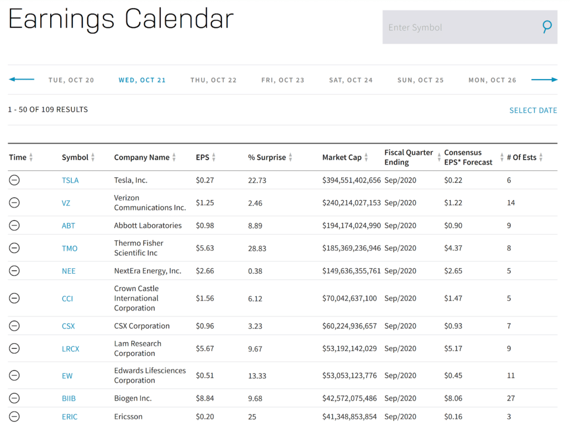The image size is (570, 425).
Task: Click the $8.84 EPS value
Action: coord(205,398)
